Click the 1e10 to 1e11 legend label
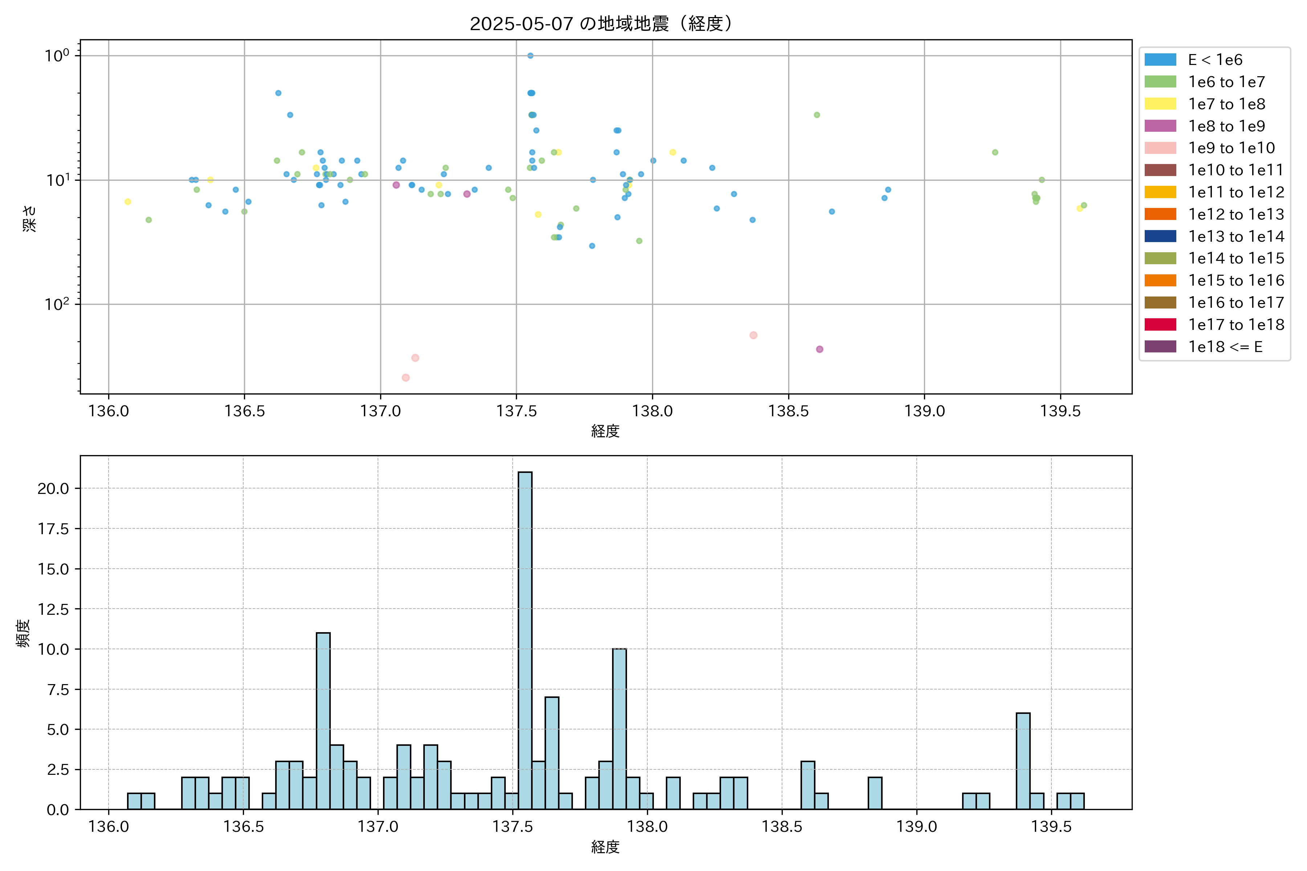Viewport: 1307px width, 871px height. tap(1236, 170)
